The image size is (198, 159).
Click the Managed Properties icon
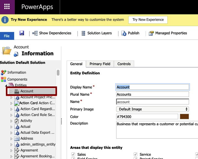tap(151, 33)
